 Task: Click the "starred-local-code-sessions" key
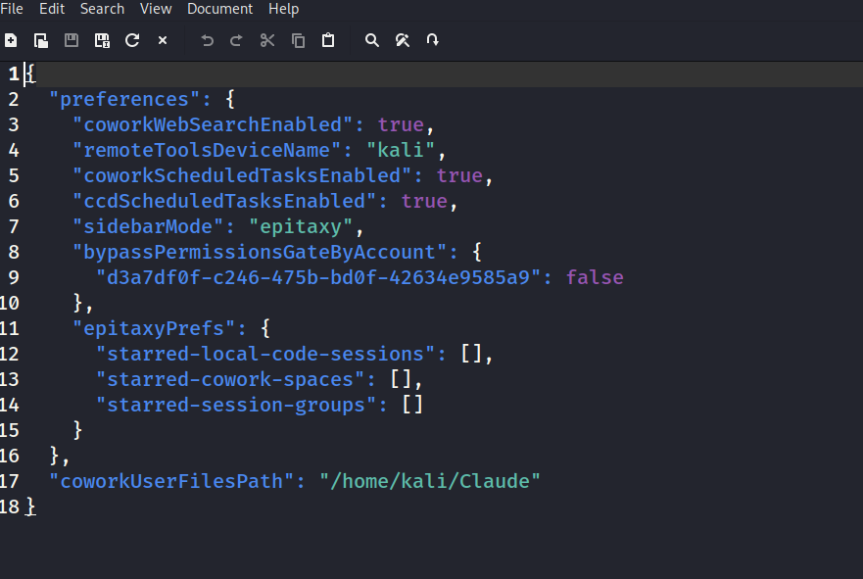tap(265, 354)
